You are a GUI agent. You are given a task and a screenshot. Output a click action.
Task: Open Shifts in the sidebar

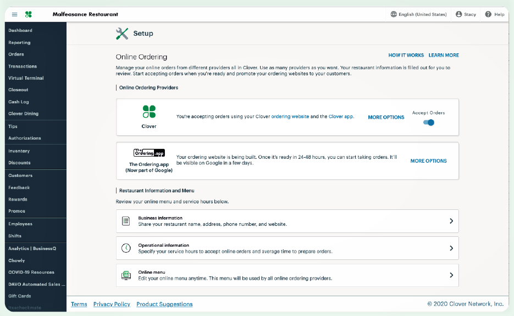tap(15, 236)
